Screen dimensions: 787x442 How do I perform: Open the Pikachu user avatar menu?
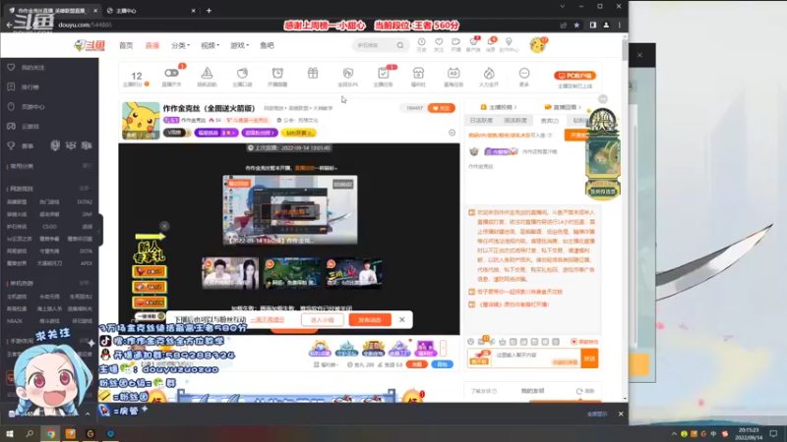tap(537, 45)
